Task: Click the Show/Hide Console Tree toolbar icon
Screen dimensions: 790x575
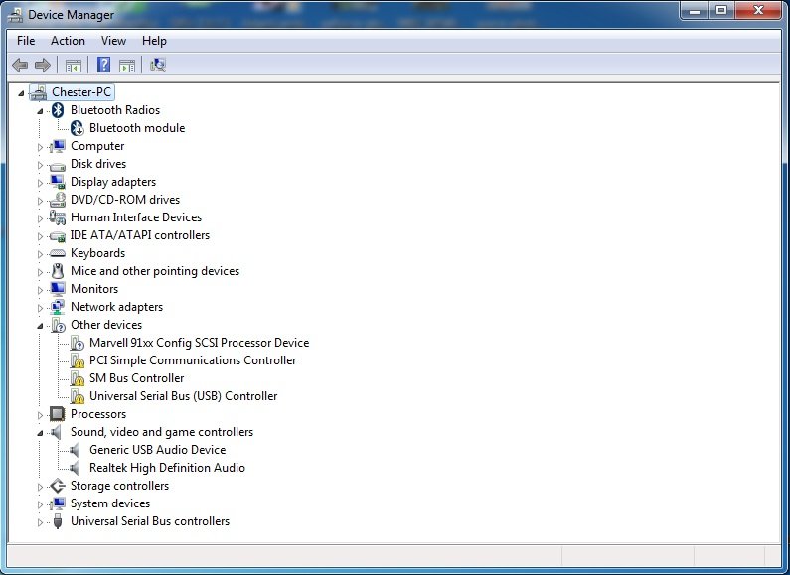Action: pos(73,66)
